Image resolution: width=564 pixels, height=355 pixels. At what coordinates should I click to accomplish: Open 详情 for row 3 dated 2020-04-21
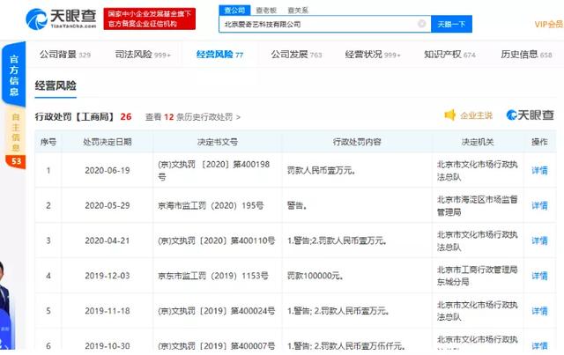[x=539, y=240]
